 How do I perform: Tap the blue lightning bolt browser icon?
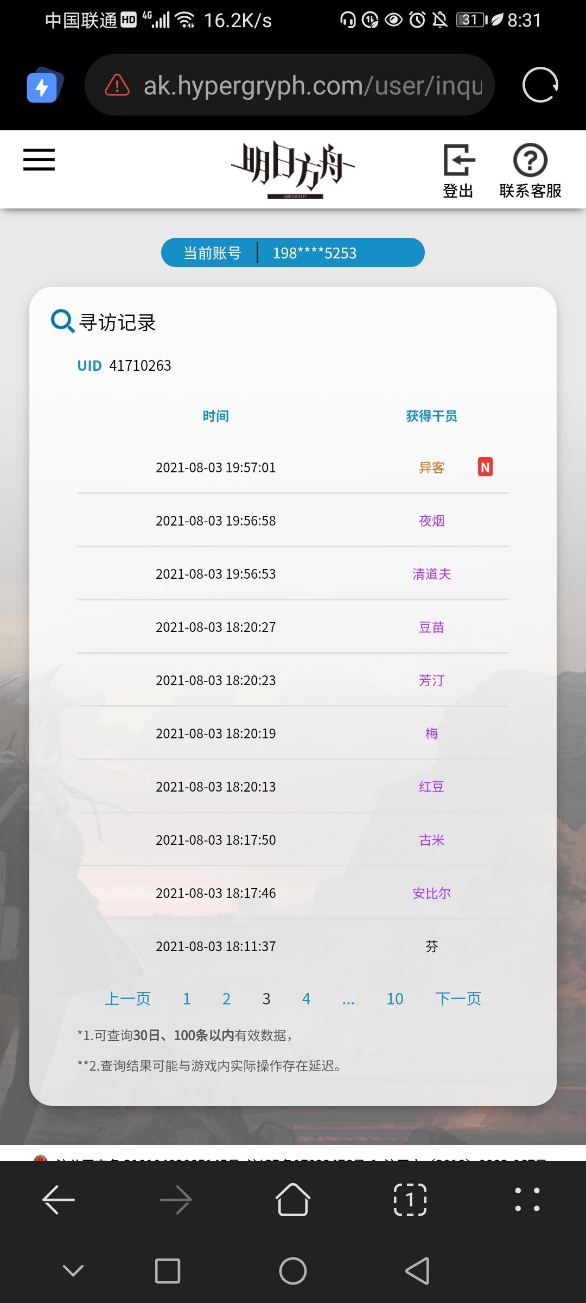point(44,85)
